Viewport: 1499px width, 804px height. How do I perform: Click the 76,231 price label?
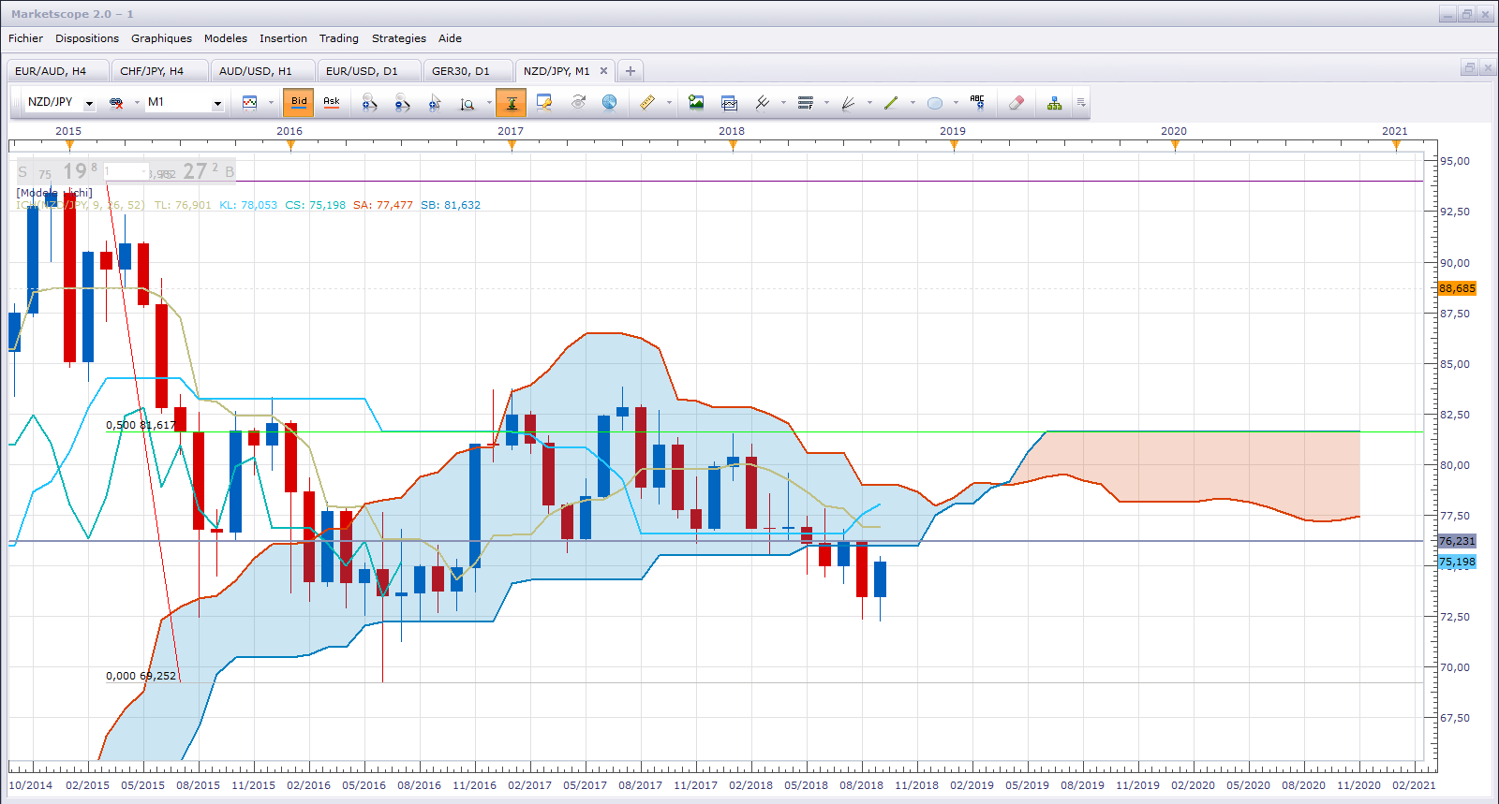(x=1457, y=541)
